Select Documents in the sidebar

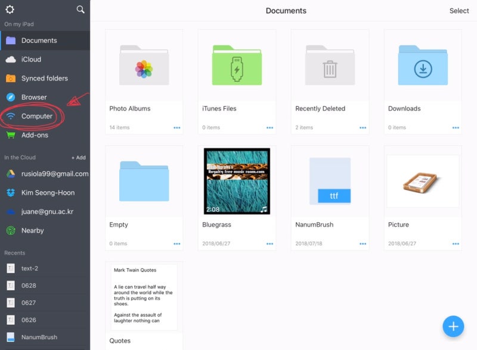[x=45, y=41]
